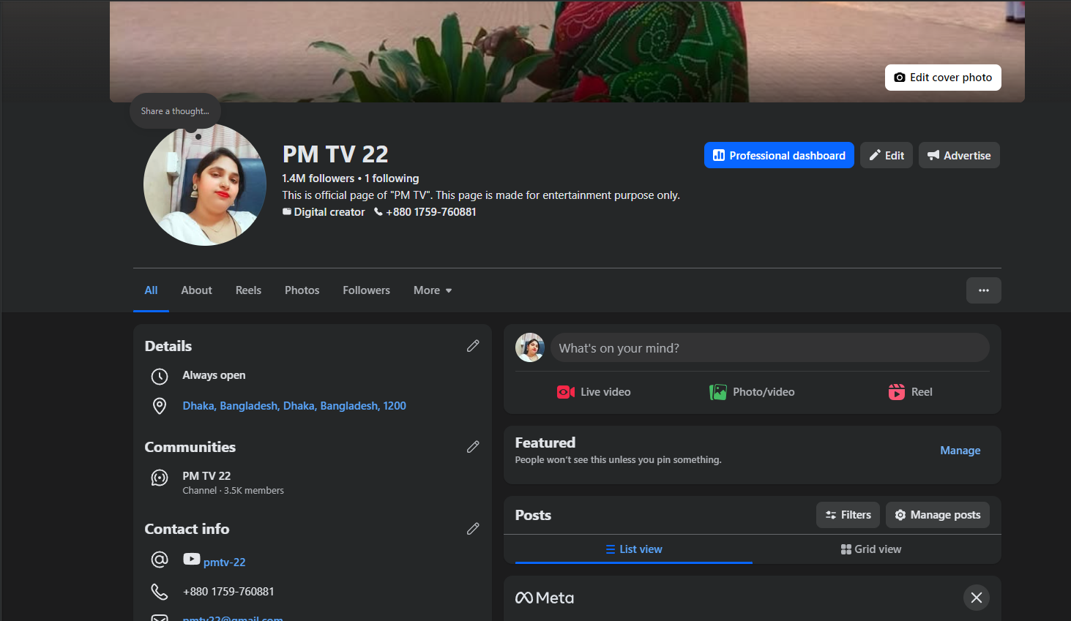Switch posts to Grid view
The image size is (1071, 621).
870,549
